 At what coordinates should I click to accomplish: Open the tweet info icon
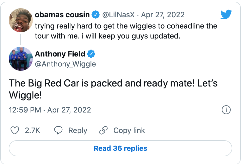[226, 110]
